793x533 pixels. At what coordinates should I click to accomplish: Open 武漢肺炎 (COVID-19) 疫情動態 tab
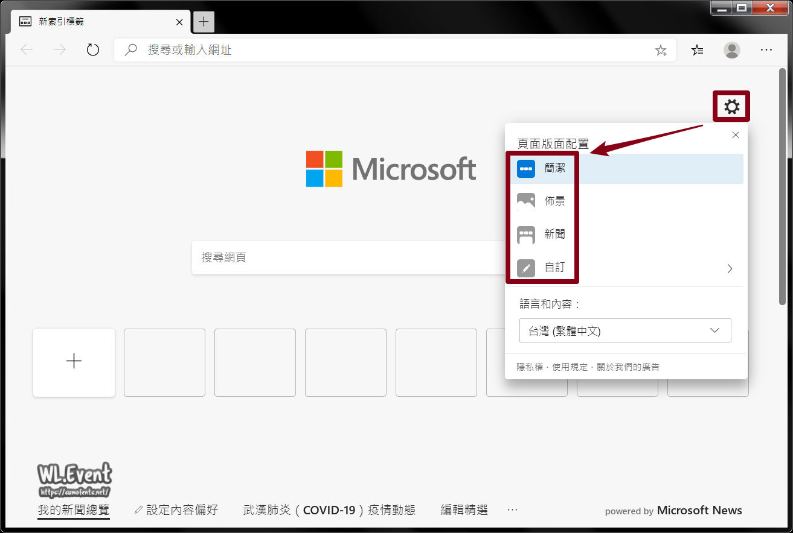pos(329,510)
